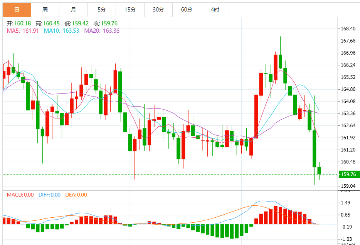Click the latest green candlestick at 159.76

coord(319,171)
